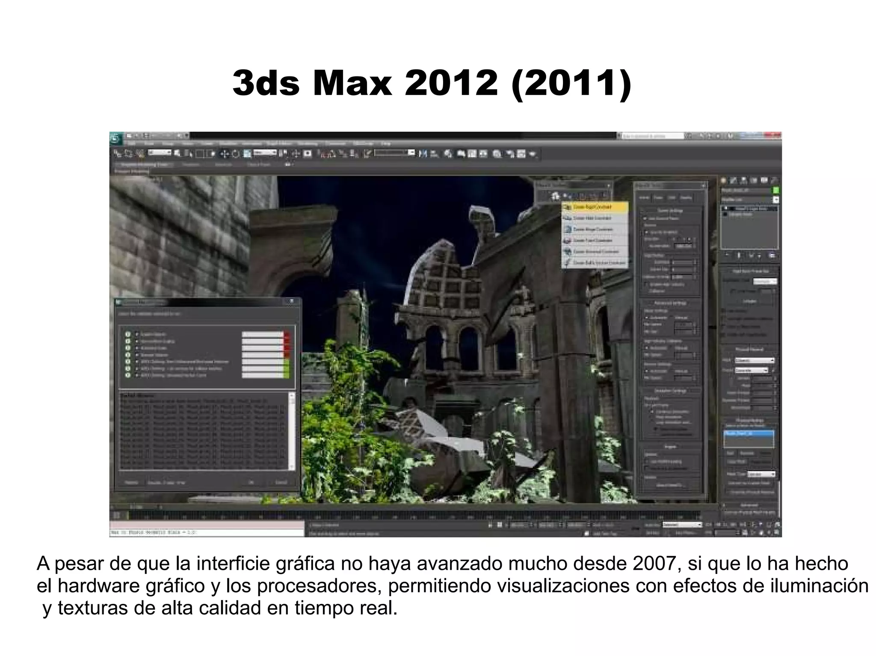This screenshot has height=656, width=876.
Task: Click the white house-shaped MassFX toolbar icon
Action: pos(555,196)
